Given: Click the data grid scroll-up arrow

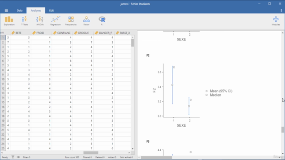Looking at the screenshot, I should 133,37.
